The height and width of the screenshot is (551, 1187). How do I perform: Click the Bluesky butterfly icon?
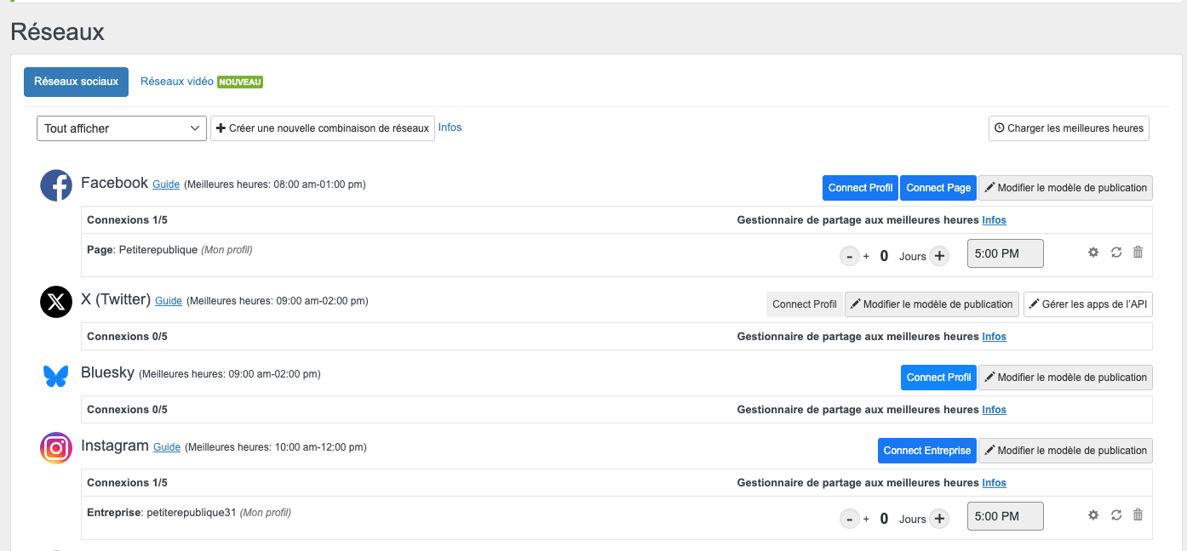[x=56, y=376]
